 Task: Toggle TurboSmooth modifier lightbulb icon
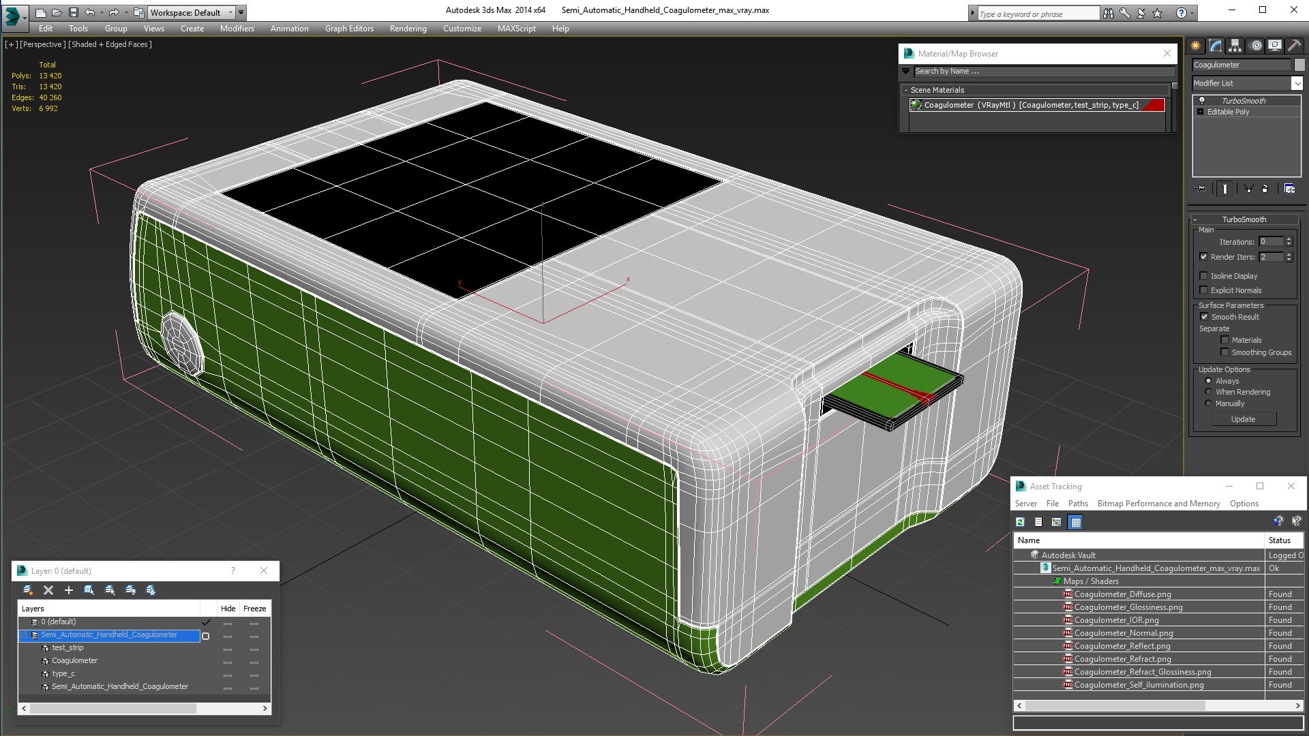click(x=1202, y=101)
